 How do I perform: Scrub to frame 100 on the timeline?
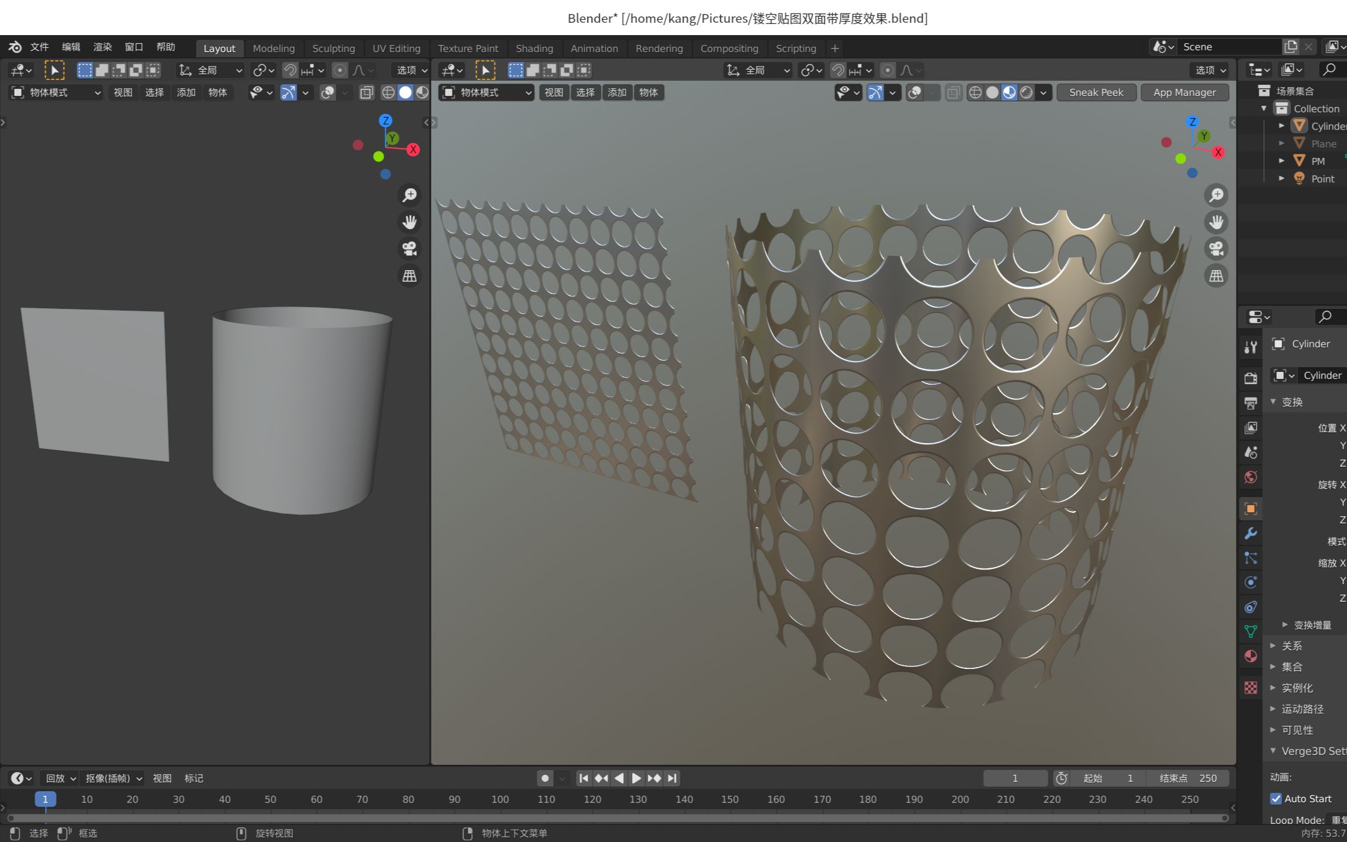pos(500,799)
